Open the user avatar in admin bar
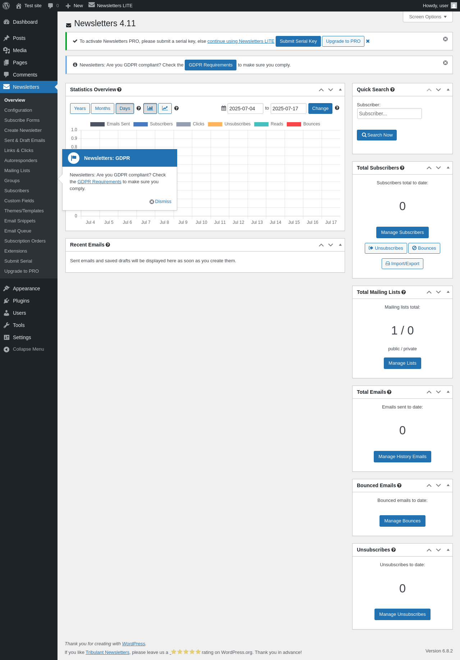 pos(454,5)
